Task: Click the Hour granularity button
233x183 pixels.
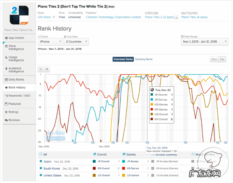Action: tap(214, 59)
